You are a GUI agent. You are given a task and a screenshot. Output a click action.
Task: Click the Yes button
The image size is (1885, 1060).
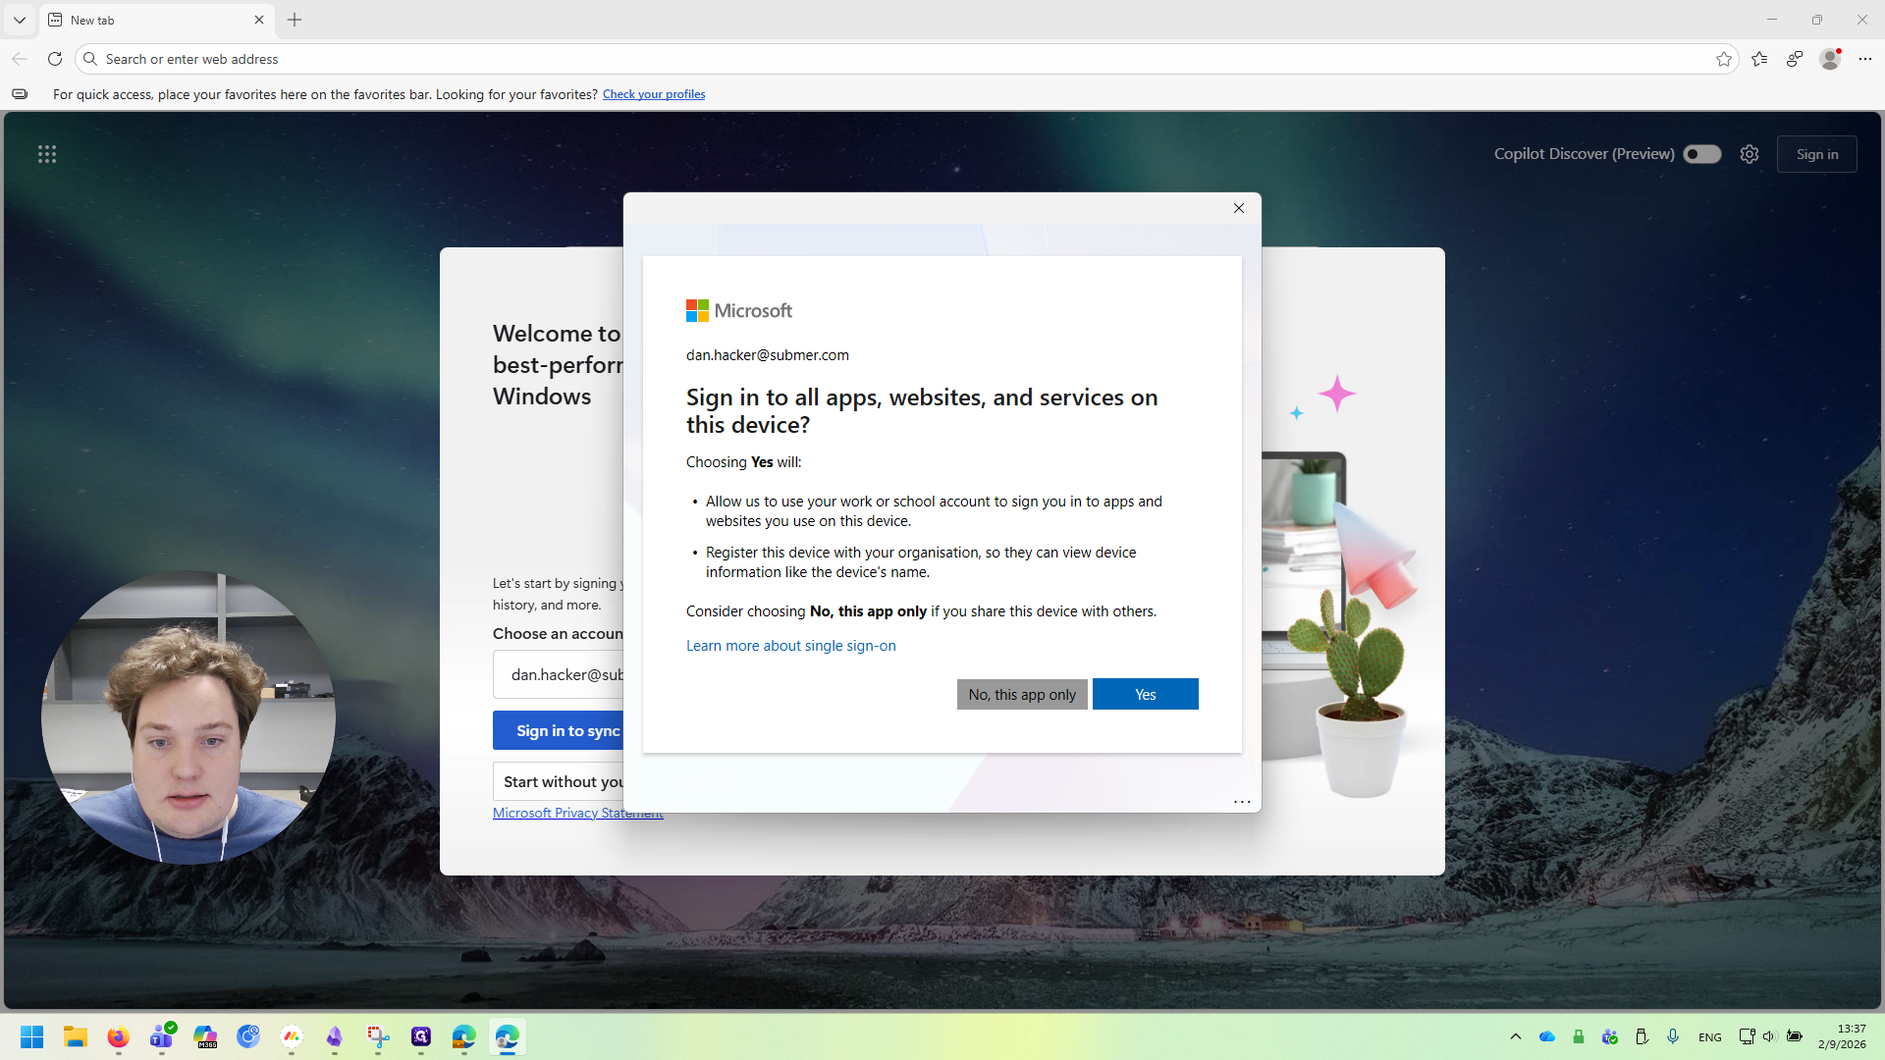click(1146, 694)
